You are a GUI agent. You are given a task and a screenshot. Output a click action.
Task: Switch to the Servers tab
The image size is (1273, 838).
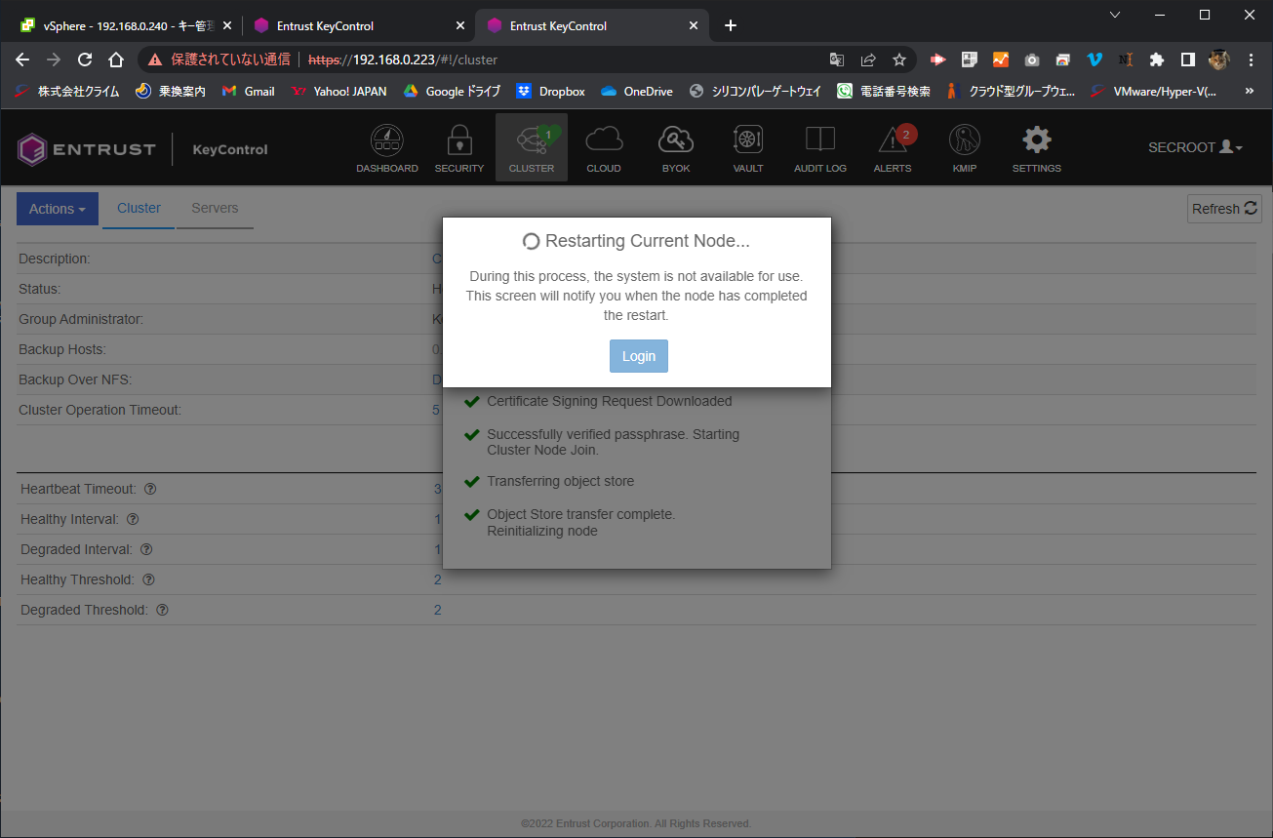[215, 209]
